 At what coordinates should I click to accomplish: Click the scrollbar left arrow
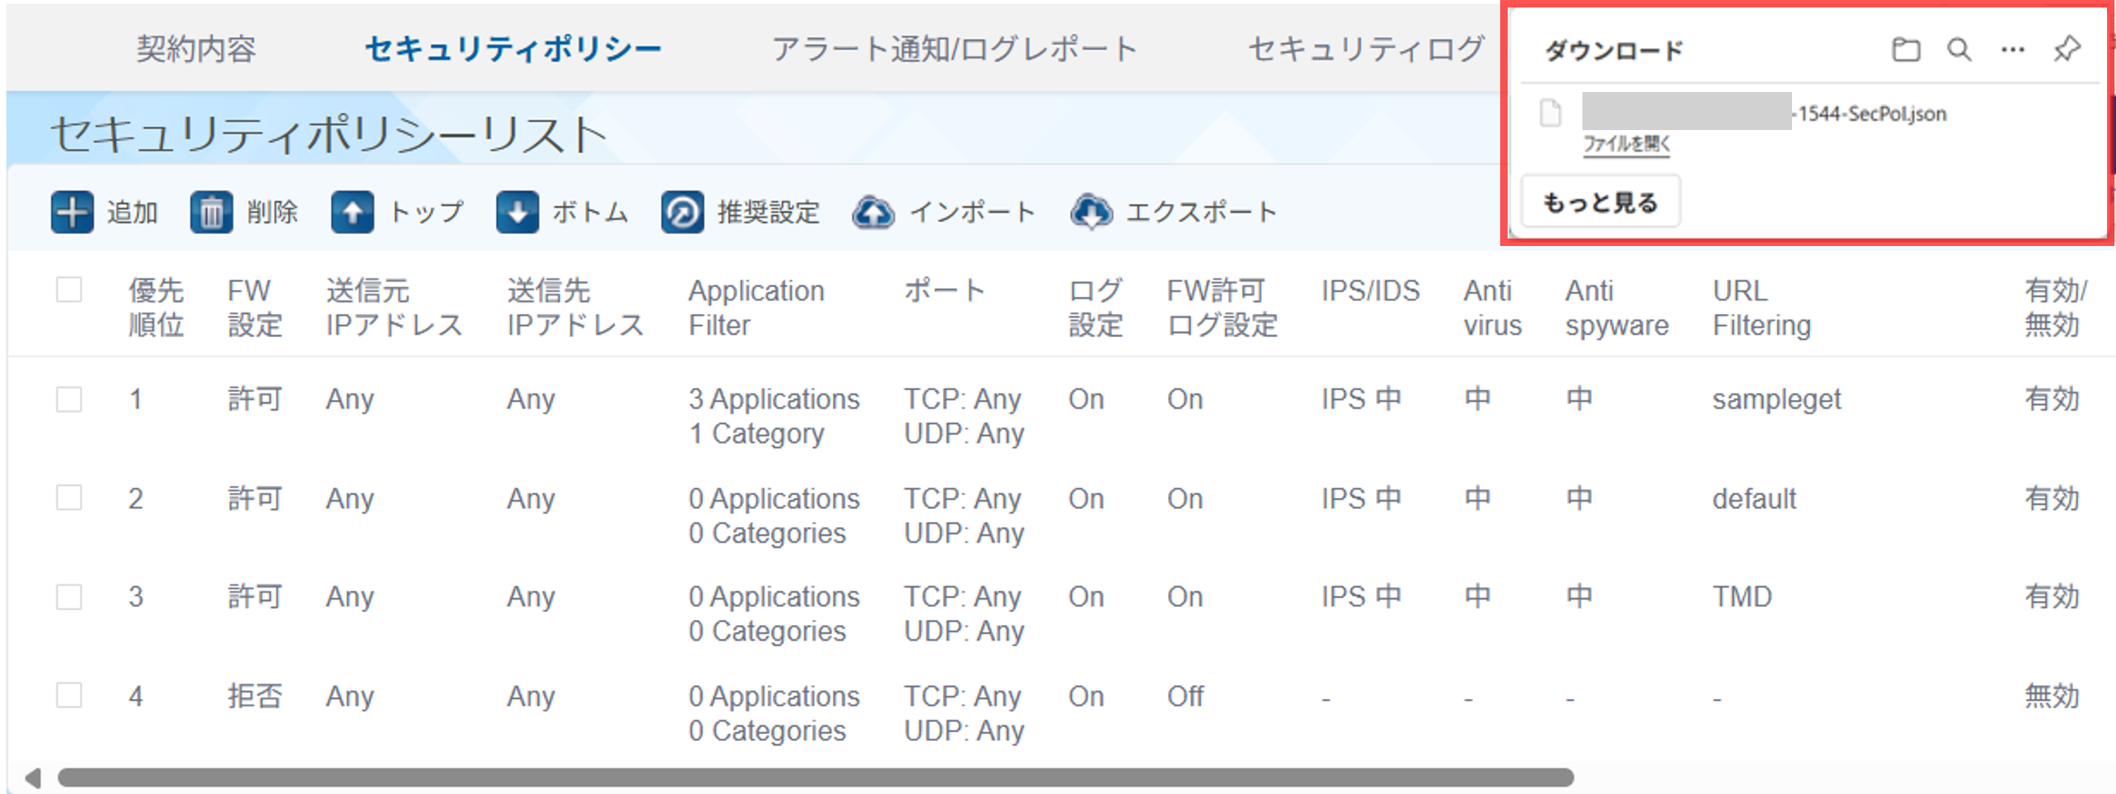pyautogui.click(x=33, y=777)
